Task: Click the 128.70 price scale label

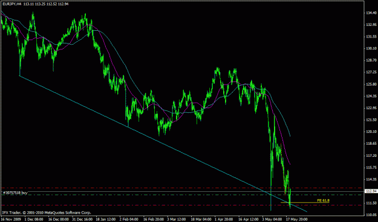Action: 371,60
